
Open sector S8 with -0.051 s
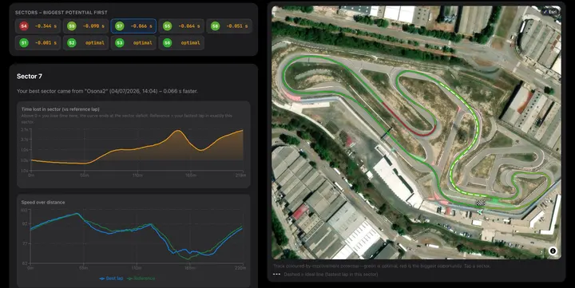(x=229, y=26)
